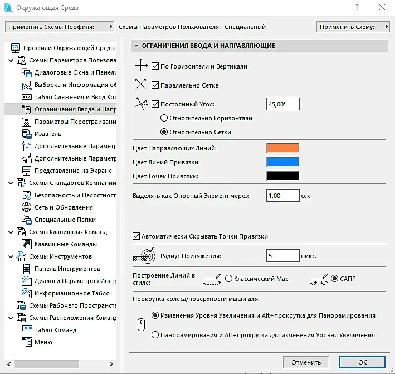Click tree scrollbar right arrow
The image size is (395, 374).
coord(111,364)
